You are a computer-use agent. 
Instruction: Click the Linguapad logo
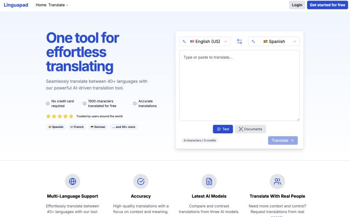(x=16, y=5)
